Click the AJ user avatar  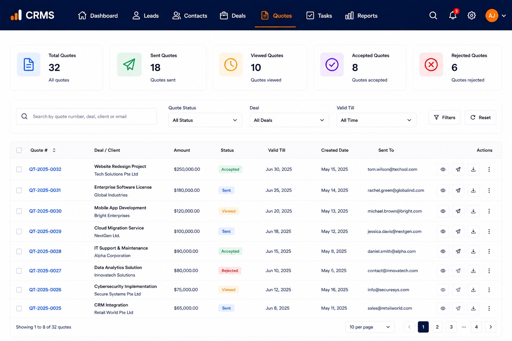(x=492, y=16)
